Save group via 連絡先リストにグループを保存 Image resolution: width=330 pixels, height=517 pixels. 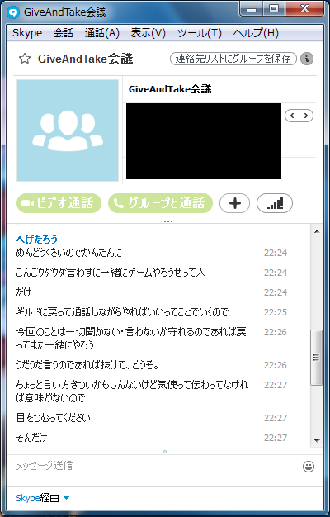[233, 59]
